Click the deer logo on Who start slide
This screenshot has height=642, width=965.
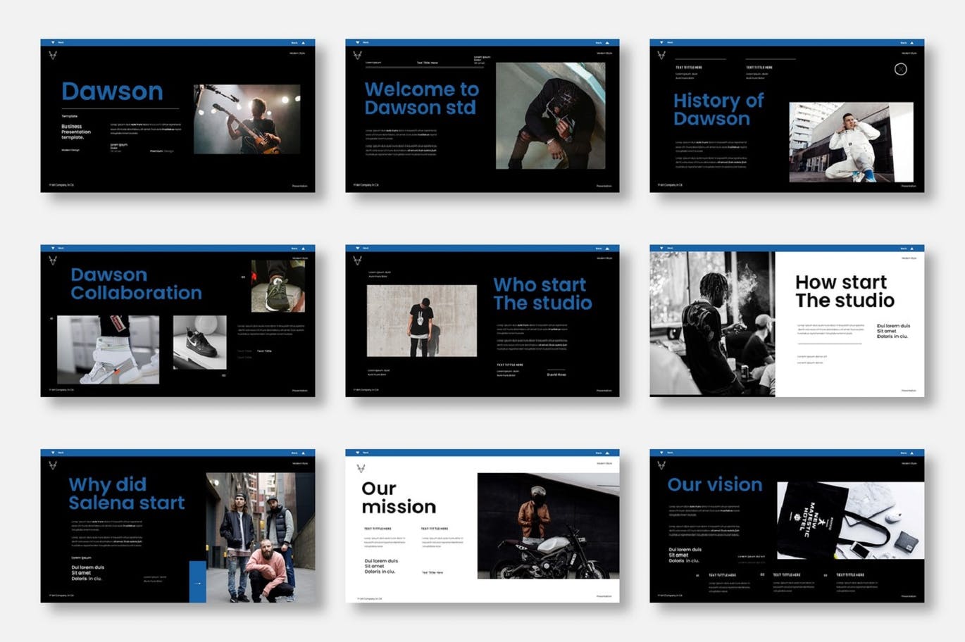[358, 260]
